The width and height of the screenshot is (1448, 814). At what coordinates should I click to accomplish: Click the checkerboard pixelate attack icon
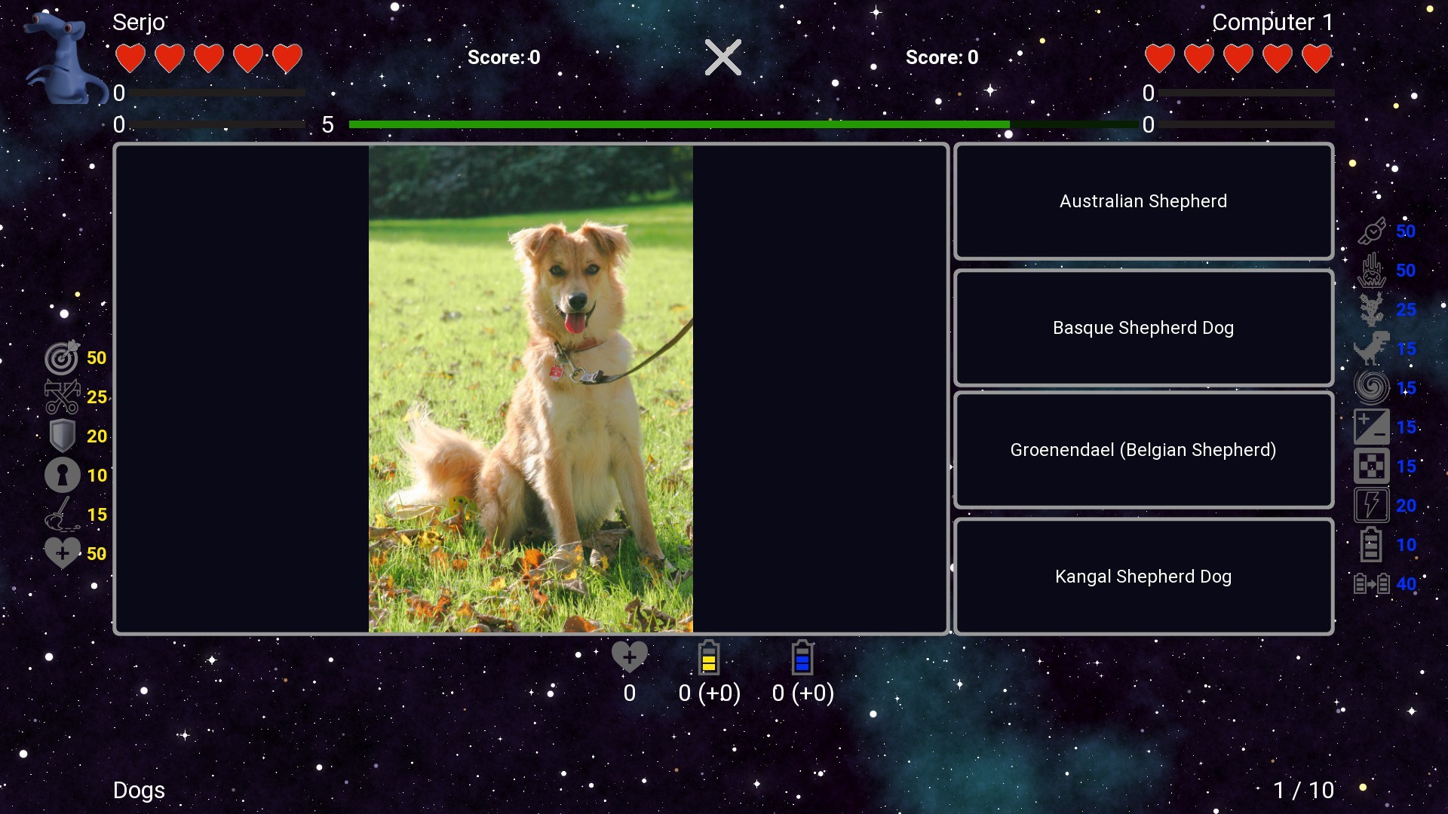click(x=1371, y=467)
